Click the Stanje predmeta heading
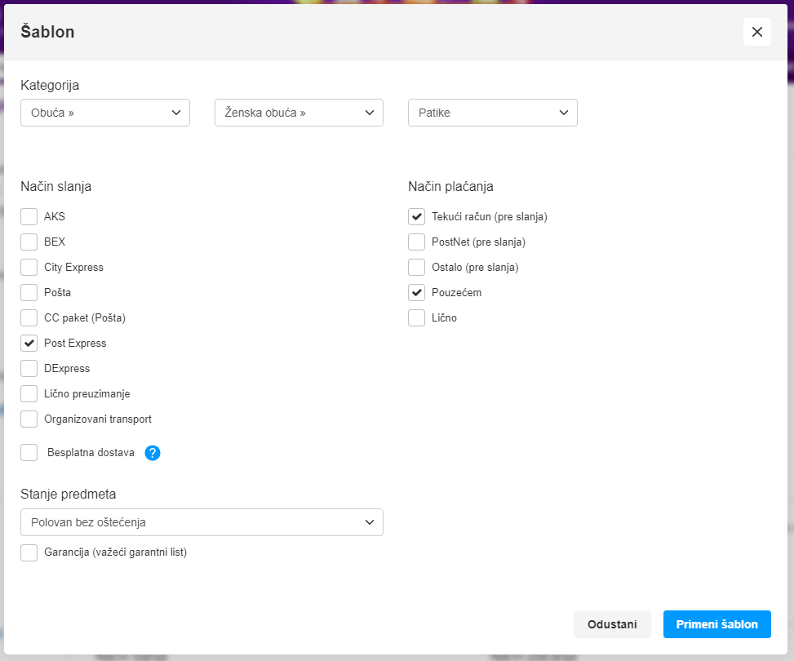The height and width of the screenshot is (661, 794). [x=69, y=494]
